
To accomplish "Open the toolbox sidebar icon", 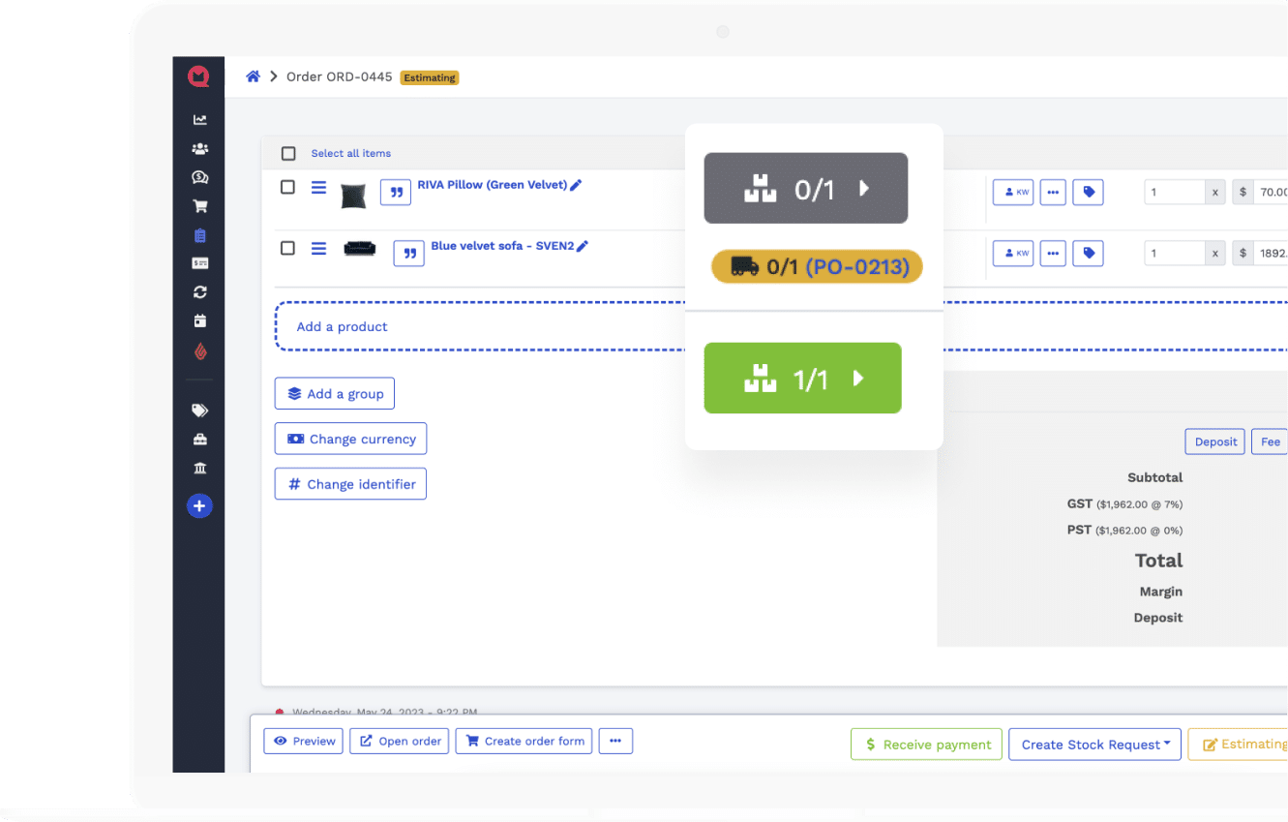I will click(199, 440).
